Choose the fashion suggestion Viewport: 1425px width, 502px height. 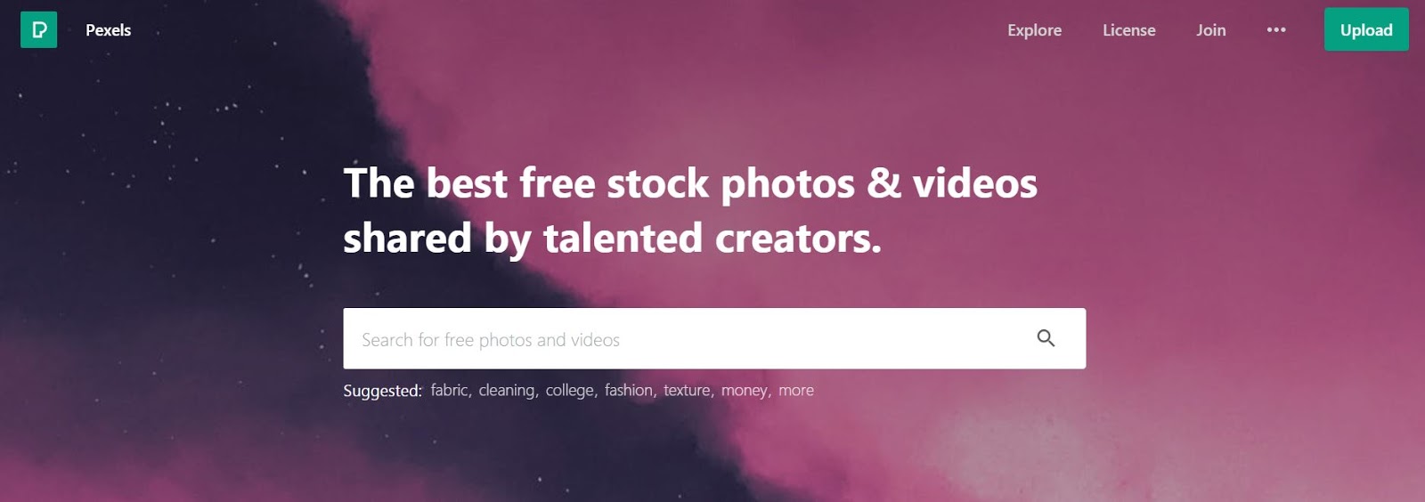coord(630,390)
